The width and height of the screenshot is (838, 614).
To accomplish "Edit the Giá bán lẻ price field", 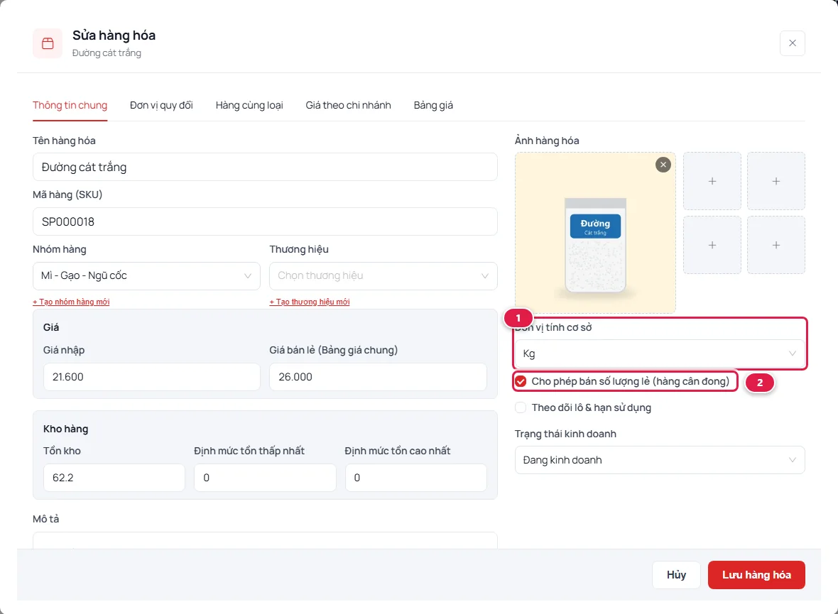I will click(378, 377).
